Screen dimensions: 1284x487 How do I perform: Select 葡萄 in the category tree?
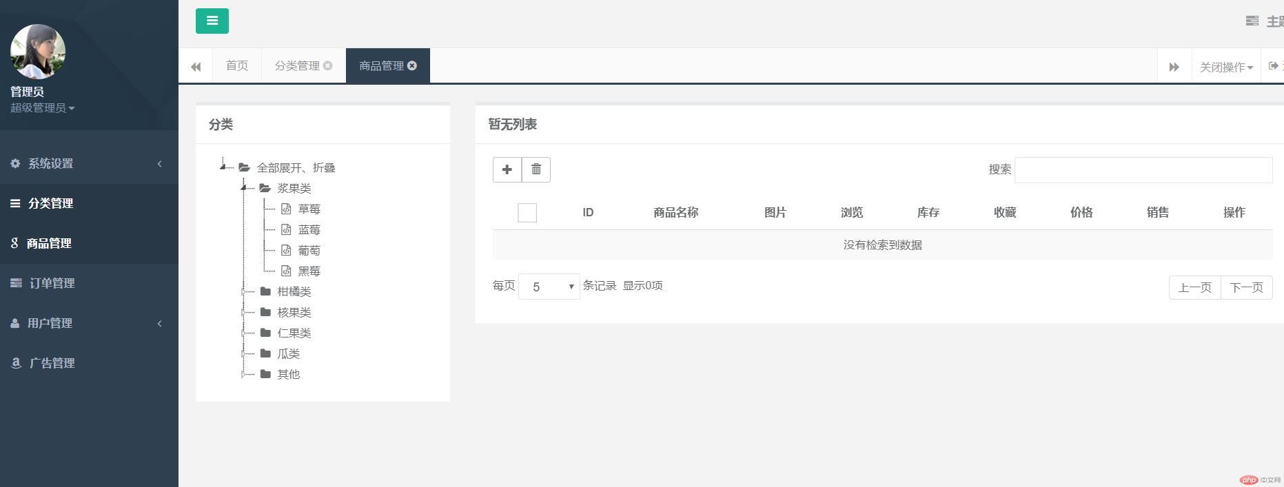[309, 250]
